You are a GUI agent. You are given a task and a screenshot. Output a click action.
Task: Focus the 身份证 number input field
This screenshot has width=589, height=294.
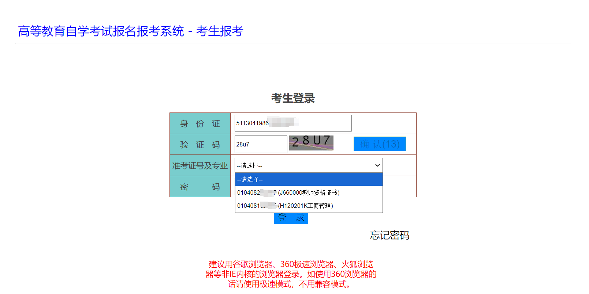pyautogui.click(x=293, y=123)
